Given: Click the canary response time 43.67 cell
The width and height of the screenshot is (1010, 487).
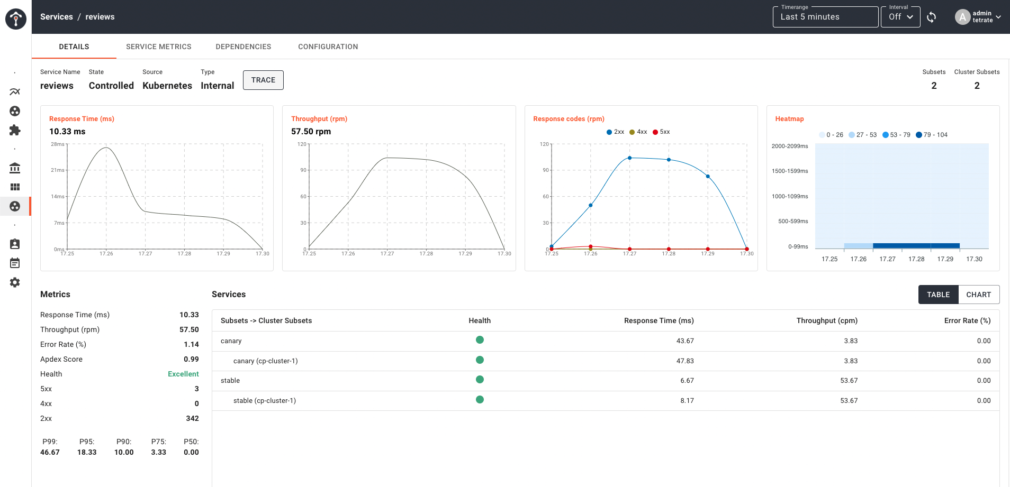Looking at the screenshot, I should [685, 341].
